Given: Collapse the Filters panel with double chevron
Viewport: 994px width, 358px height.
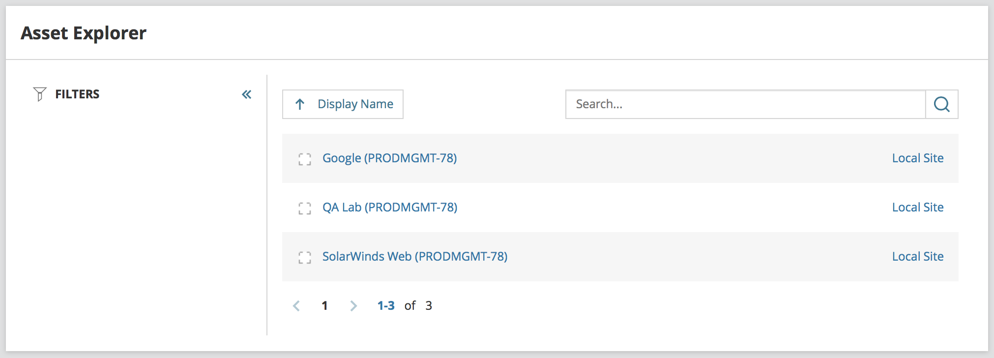Looking at the screenshot, I should coord(247,94).
